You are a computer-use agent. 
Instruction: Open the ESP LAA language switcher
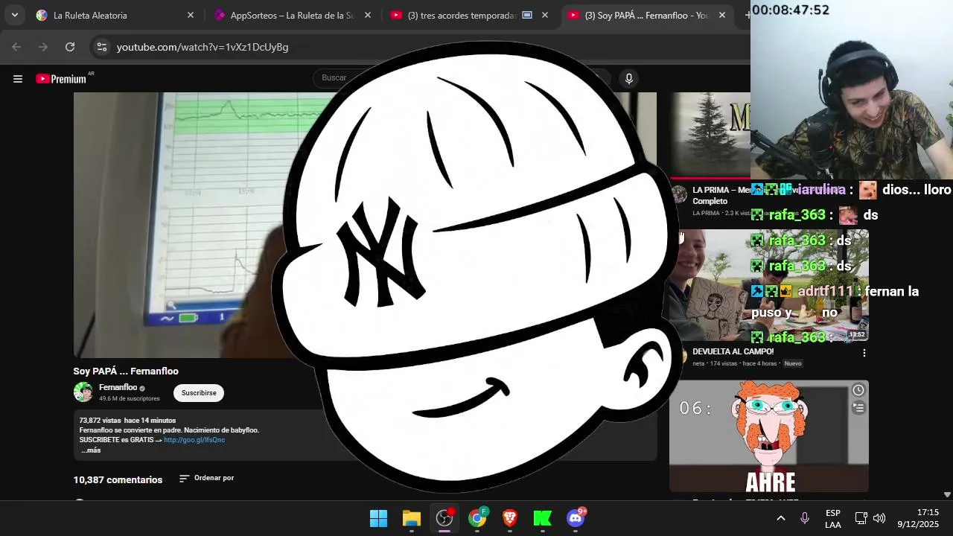(833, 519)
